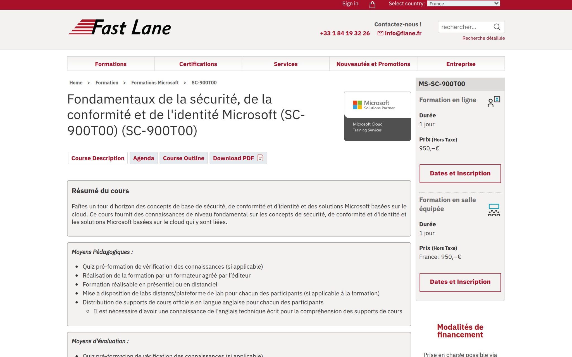Click the Moyens d'évaluation heading
The width and height of the screenshot is (572, 357).
[x=100, y=341]
